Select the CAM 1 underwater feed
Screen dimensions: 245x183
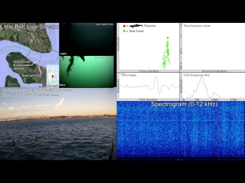pyautogui.click(x=86, y=39)
